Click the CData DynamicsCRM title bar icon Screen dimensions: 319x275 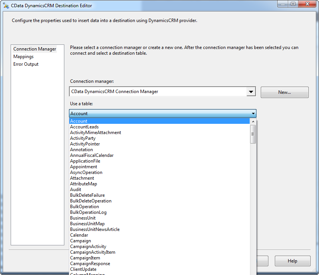[x=7, y=5]
